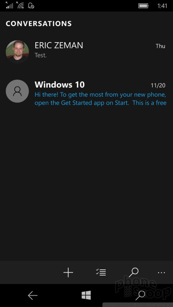Tap the navigation bar search magnifier

point(140,295)
